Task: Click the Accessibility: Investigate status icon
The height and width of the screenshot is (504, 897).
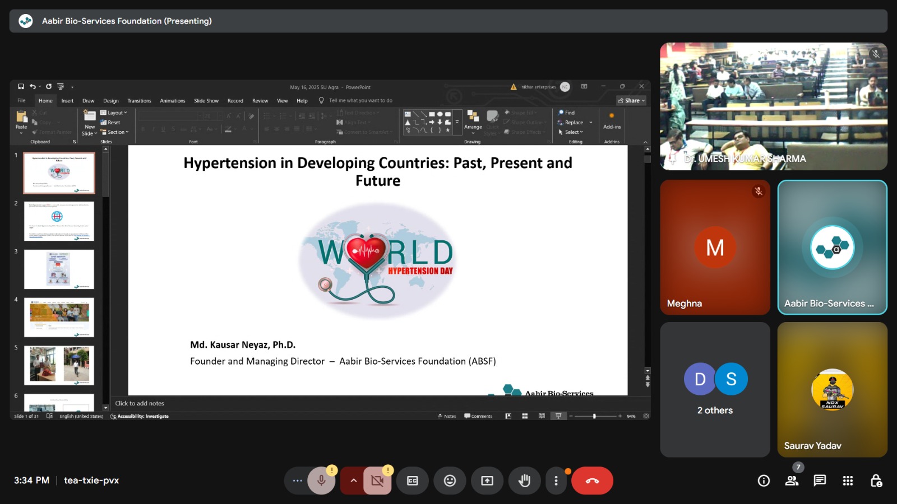Action: pyautogui.click(x=113, y=416)
